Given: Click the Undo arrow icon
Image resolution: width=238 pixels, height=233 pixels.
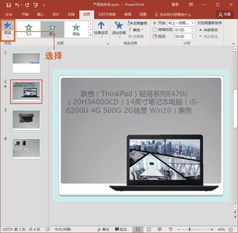Looking at the screenshot, I should (x=17, y=5).
